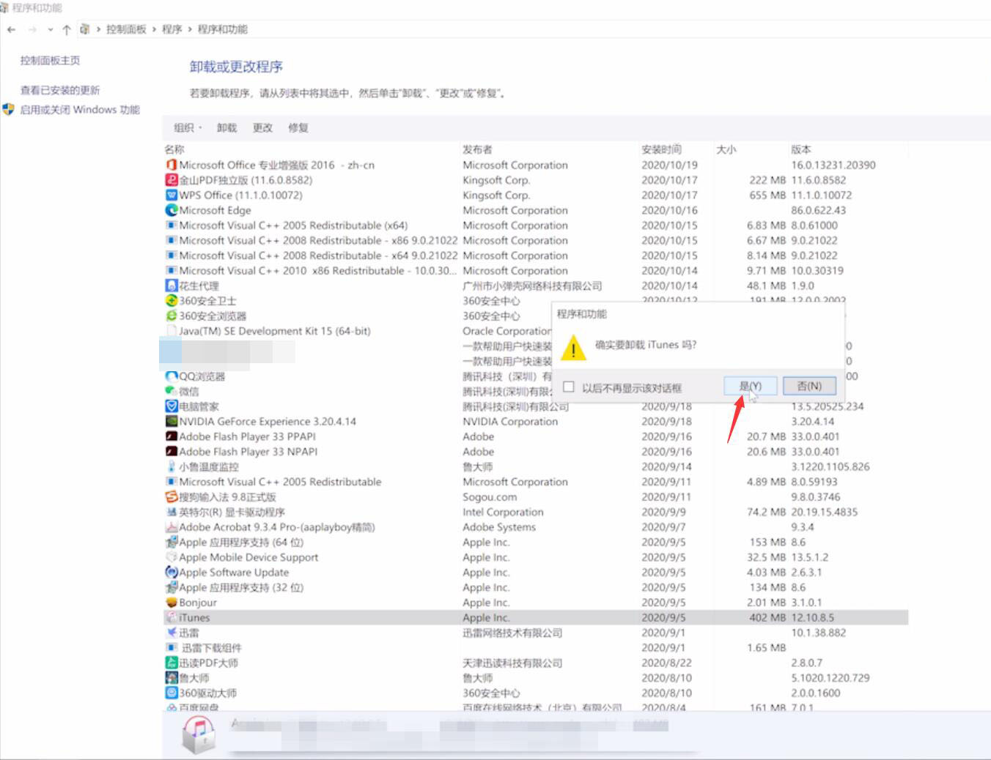Click 更改 in the toolbar
The image size is (991, 760).
pos(262,127)
